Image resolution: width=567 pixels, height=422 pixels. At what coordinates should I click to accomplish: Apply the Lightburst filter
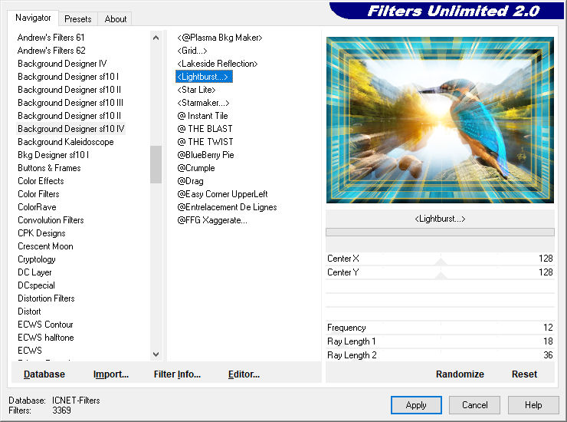click(x=416, y=405)
